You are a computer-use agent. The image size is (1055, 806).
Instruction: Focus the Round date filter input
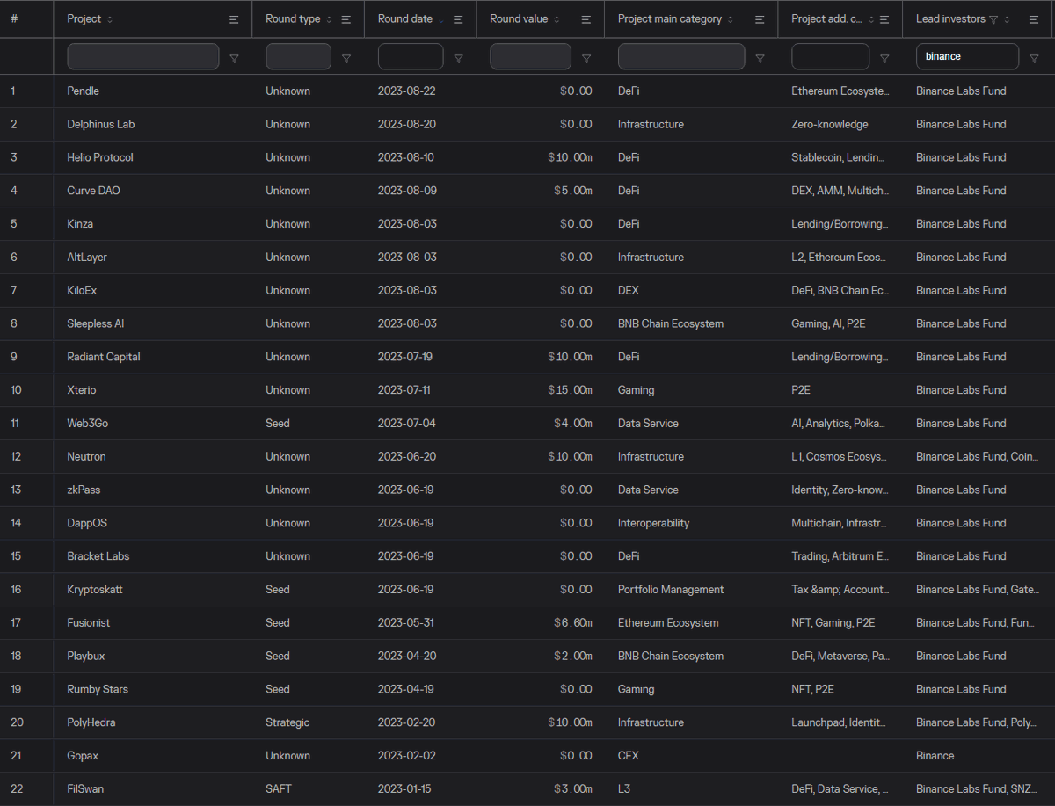tap(411, 56)
